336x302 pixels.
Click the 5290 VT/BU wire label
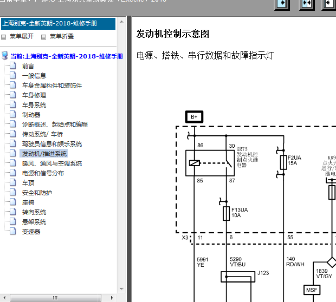tap(238, 262)
